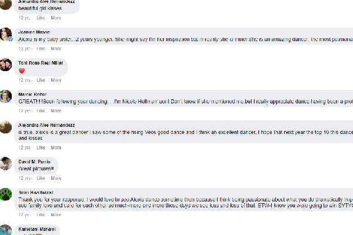Open More menu under David M. Parris's comment
Viewport: 353px width, 235px height.
(x=56, y=178)
